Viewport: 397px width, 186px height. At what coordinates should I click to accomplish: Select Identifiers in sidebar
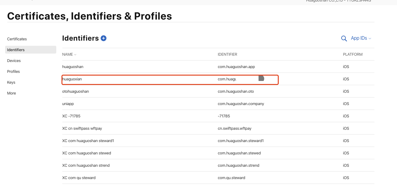(x=31, y=50)
